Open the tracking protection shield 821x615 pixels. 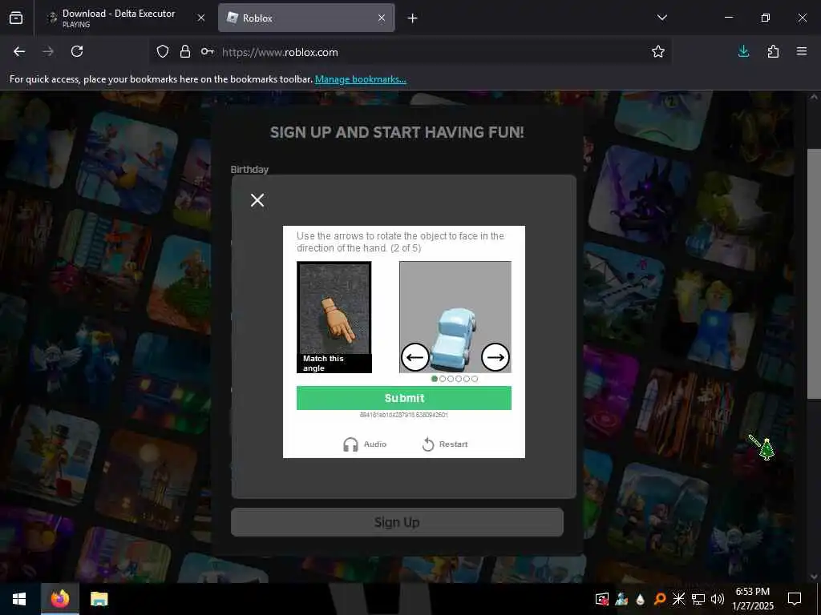(x=163, y=51)
